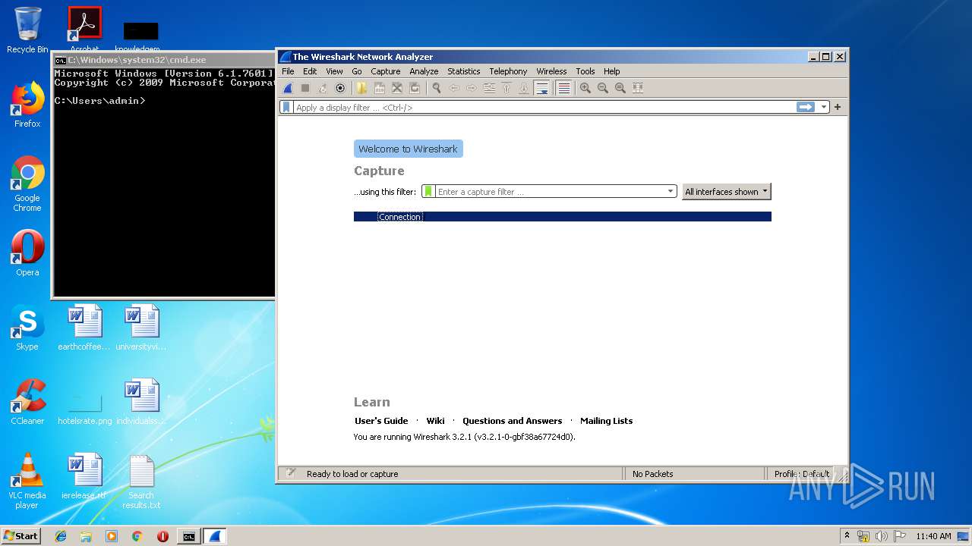Open display filter history dropdown
Screen dimensions: 972x546
[x=824, y=108]
